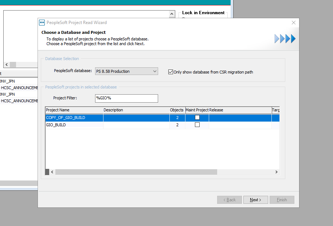Screen dimensions: 333x226
Task: Click into the Project Filter text field
Action: click(x=126, y=98)
